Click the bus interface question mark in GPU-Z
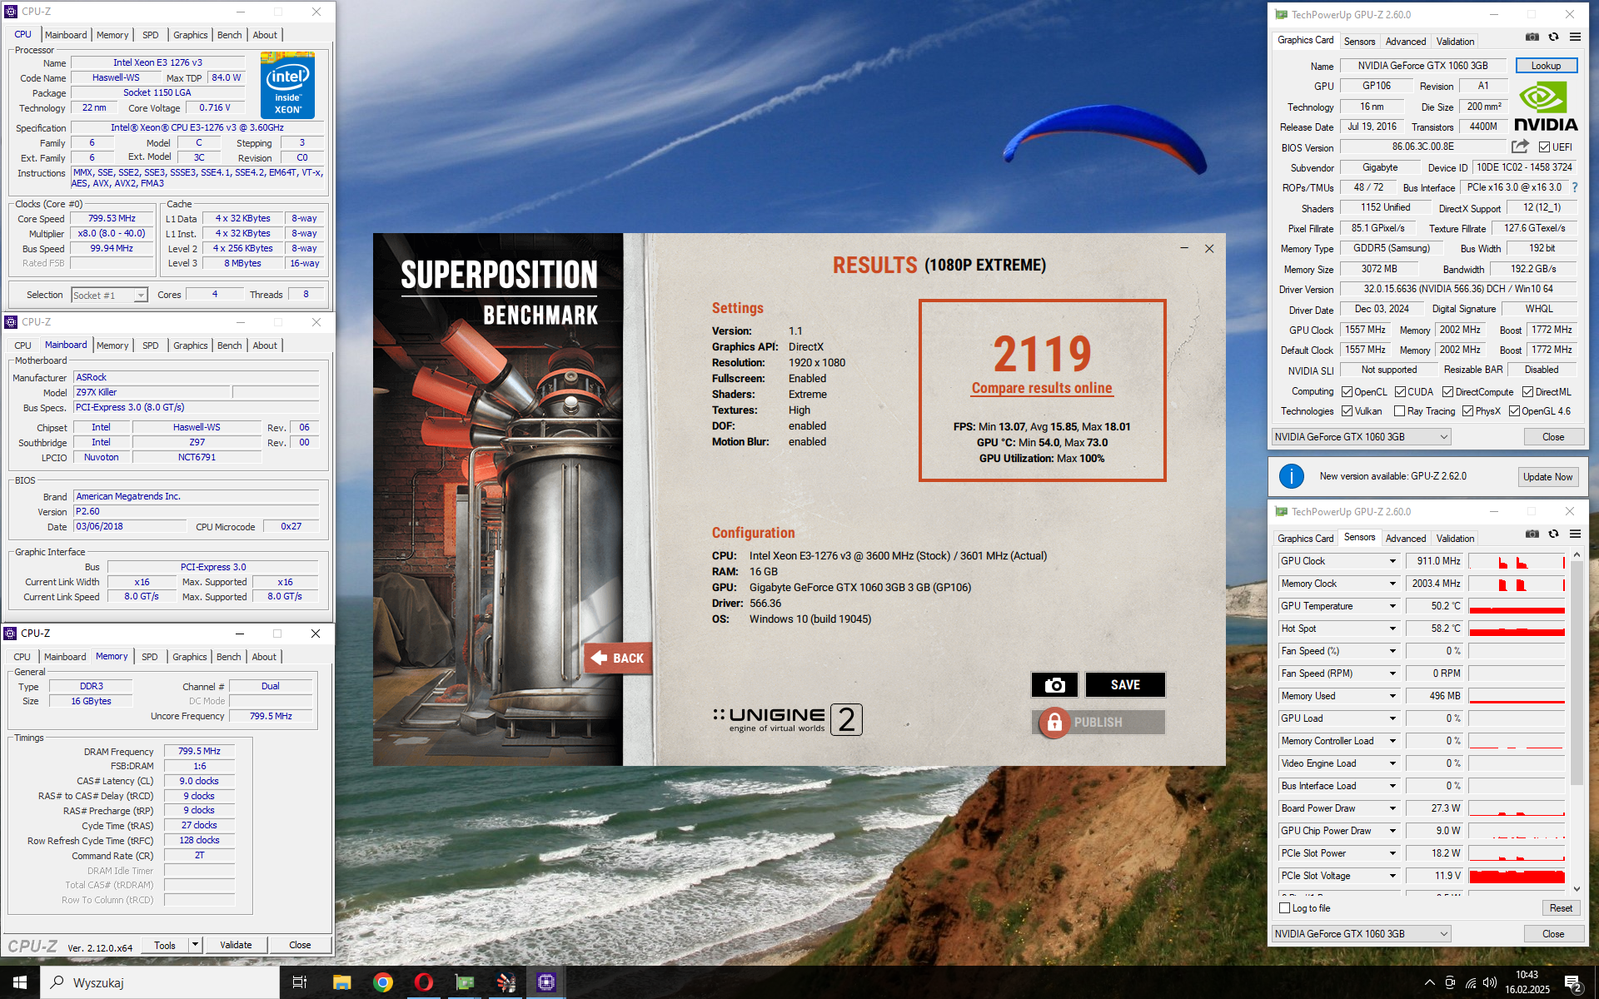 [1574, 187]
